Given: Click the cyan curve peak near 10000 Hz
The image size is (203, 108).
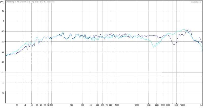Looking at the screenshot, I should click(184, 29).
